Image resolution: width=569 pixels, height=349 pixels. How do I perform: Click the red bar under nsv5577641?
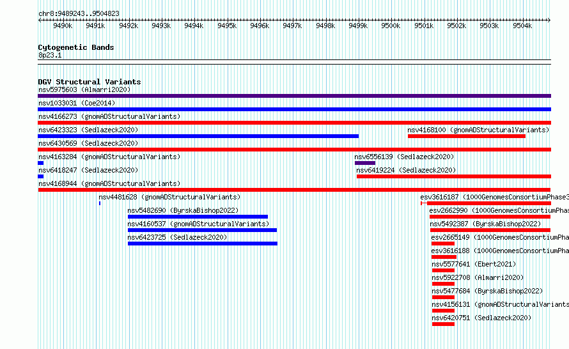coord(443,270)
